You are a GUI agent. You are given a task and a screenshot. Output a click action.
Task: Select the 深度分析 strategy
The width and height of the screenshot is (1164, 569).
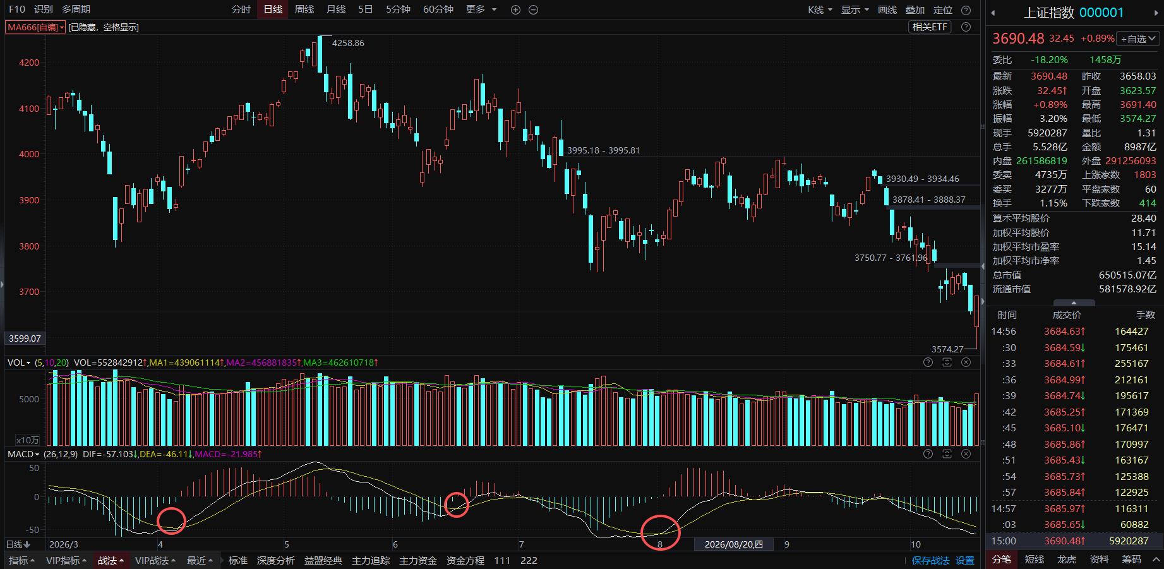click(x=276, y=560)
